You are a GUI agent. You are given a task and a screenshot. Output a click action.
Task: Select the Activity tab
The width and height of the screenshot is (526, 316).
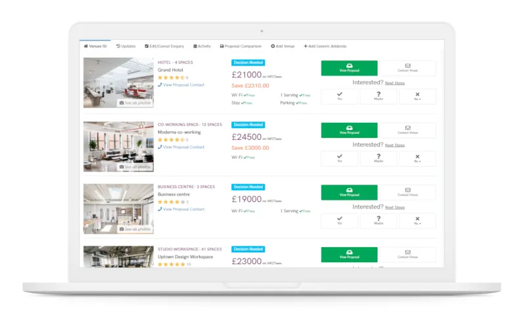pos(202,46)
